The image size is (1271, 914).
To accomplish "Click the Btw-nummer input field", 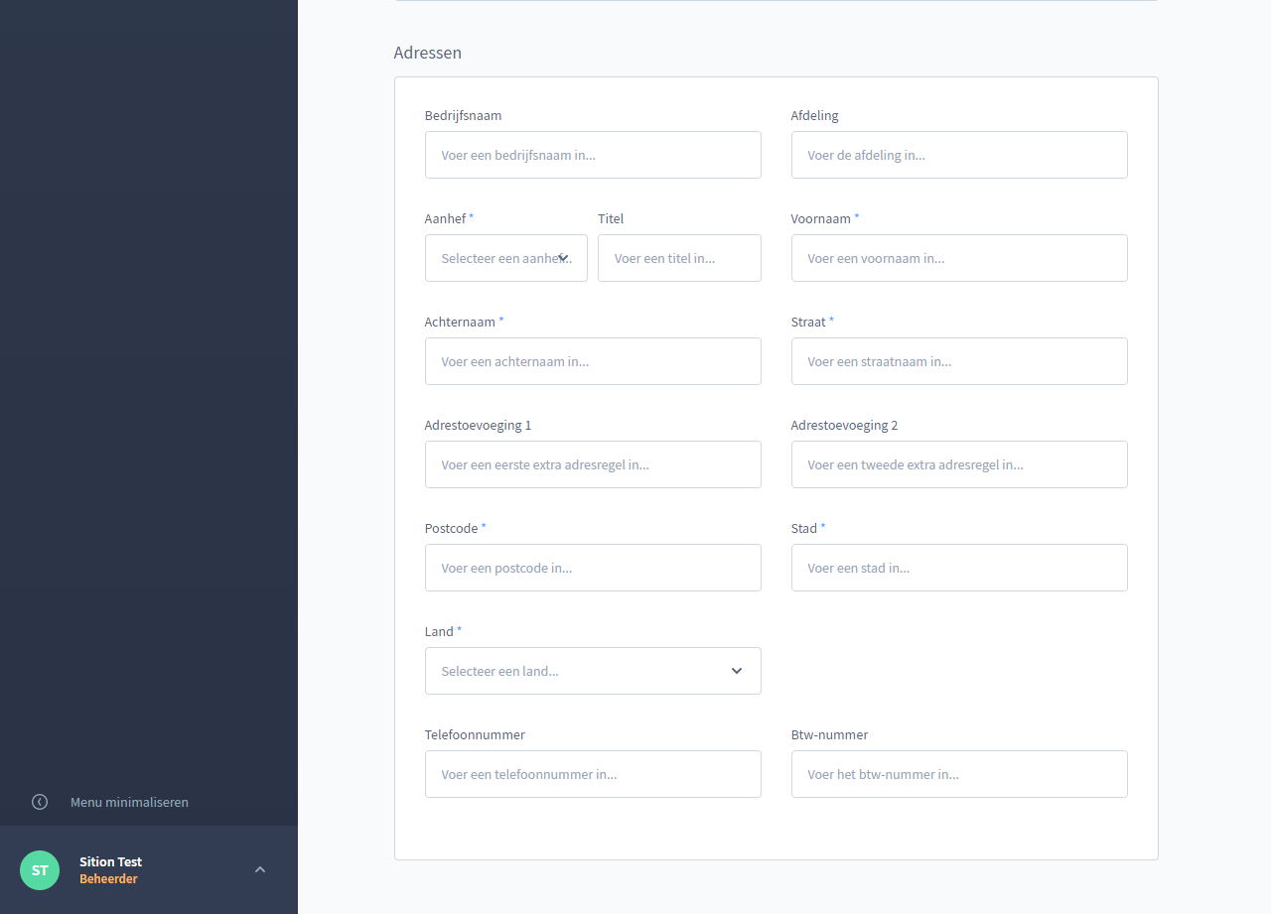I will click(x=959, y=774).
